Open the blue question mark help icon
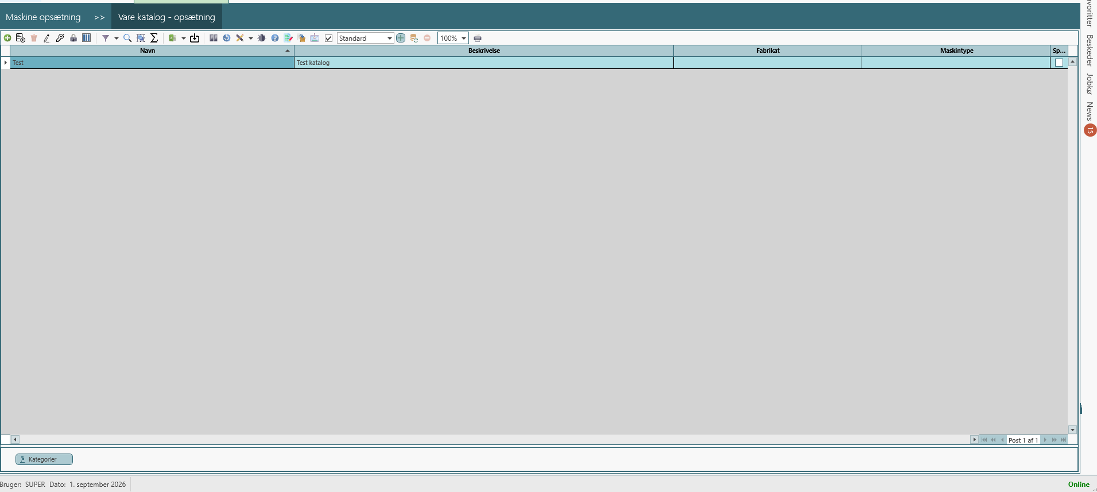The width and height of the screenshot is (1097, 492). 275,38
